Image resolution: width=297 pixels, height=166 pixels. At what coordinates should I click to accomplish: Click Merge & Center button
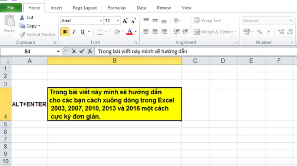pos(214,32)
